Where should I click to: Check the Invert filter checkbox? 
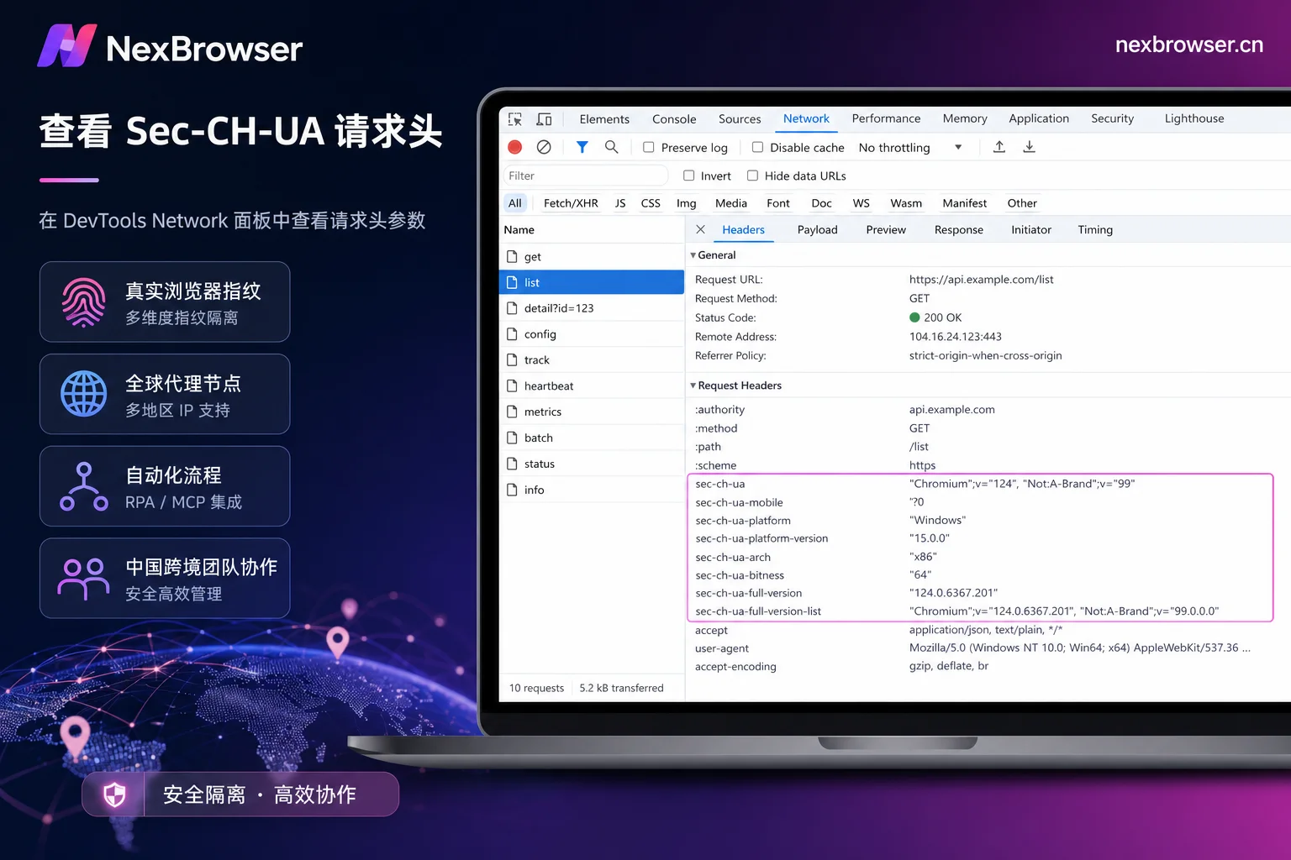click(688, 176)
